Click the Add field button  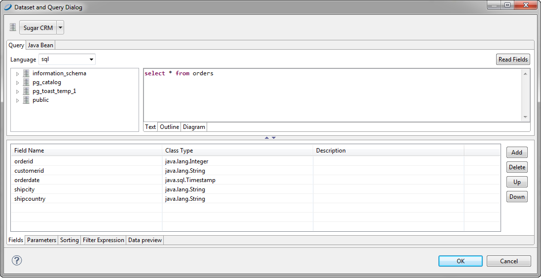(x=517, y=152)
